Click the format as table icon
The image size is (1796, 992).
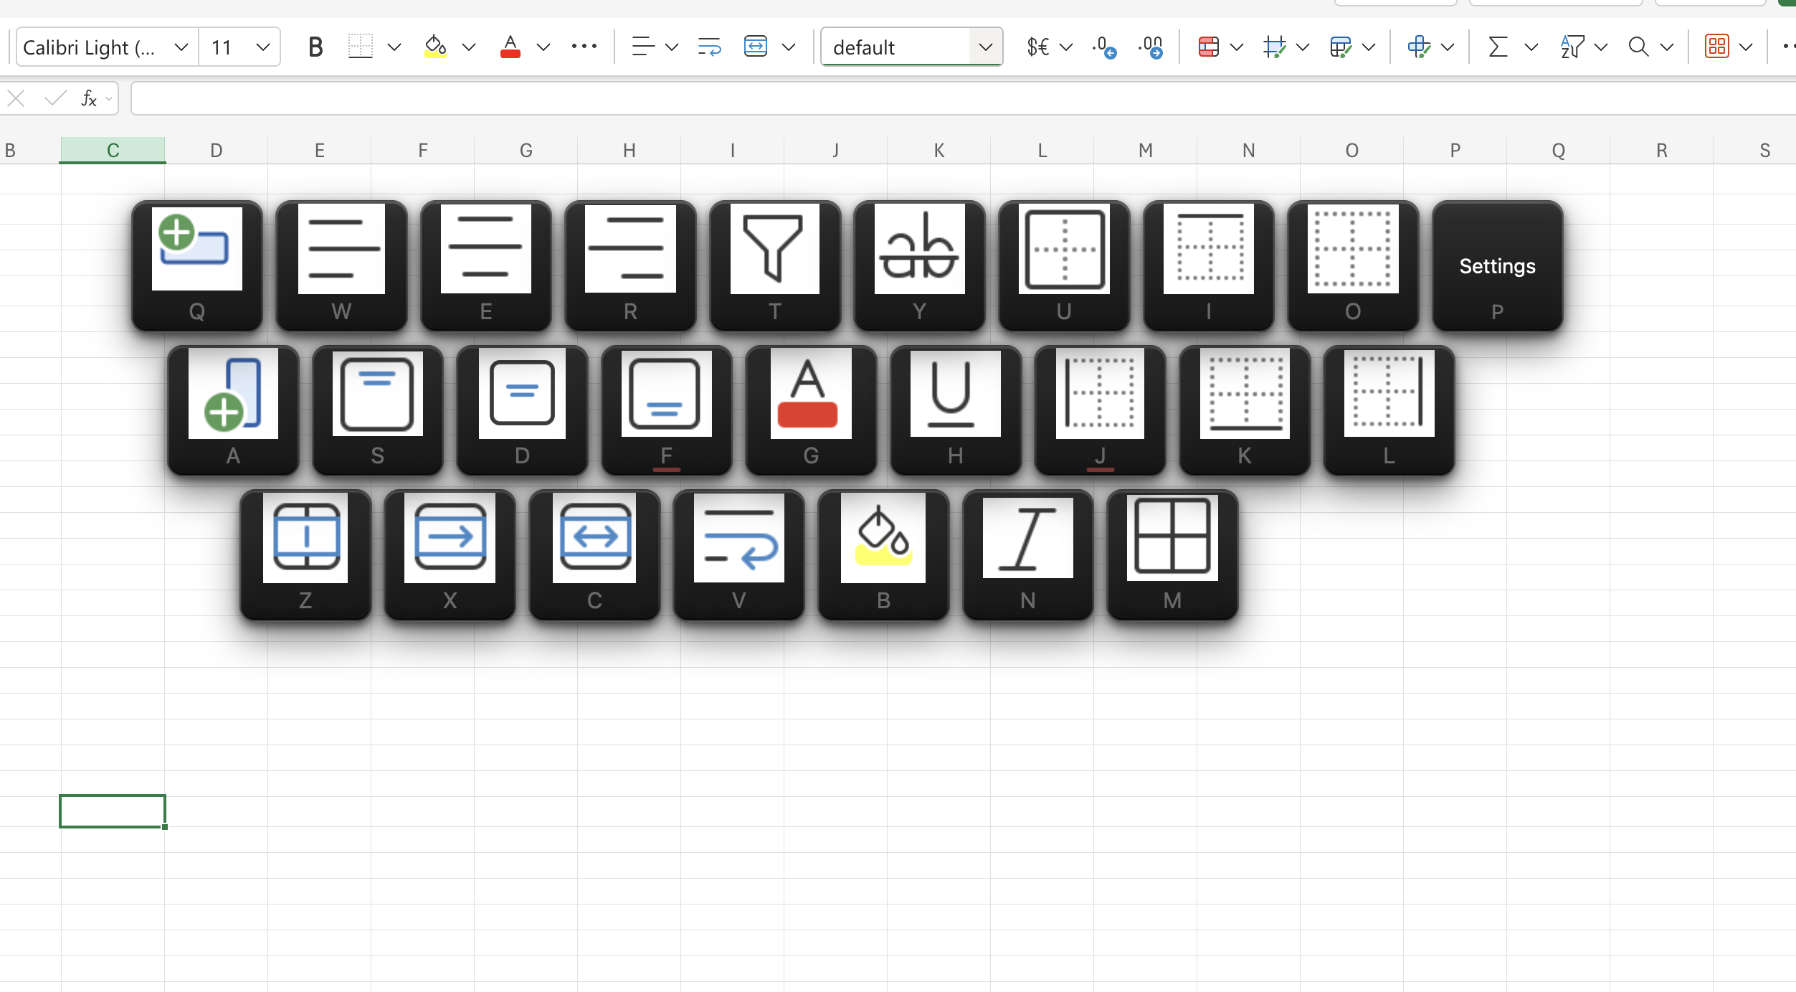click(x=1340, y=47)
